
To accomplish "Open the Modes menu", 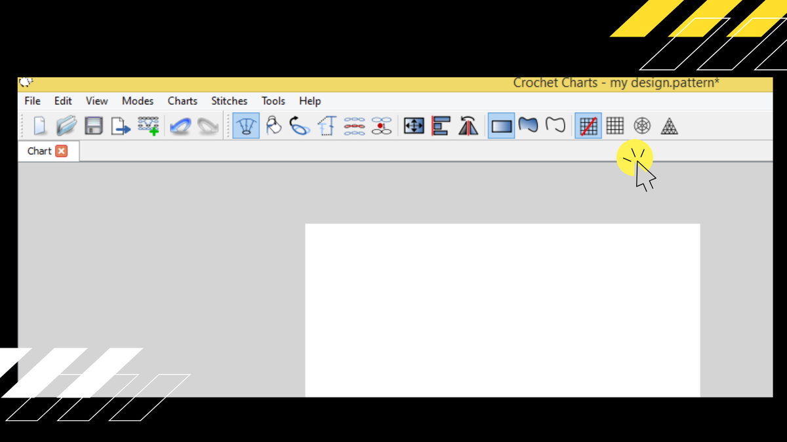I will pos(138,101).
